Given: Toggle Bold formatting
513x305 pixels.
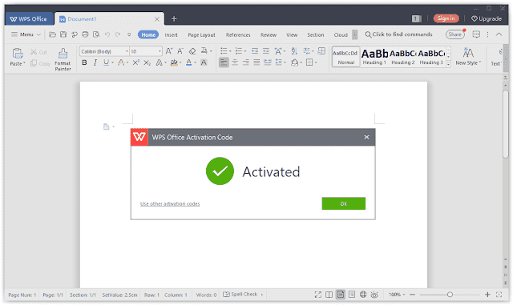Looking at the screenshot, I should [x=84, y=62].
